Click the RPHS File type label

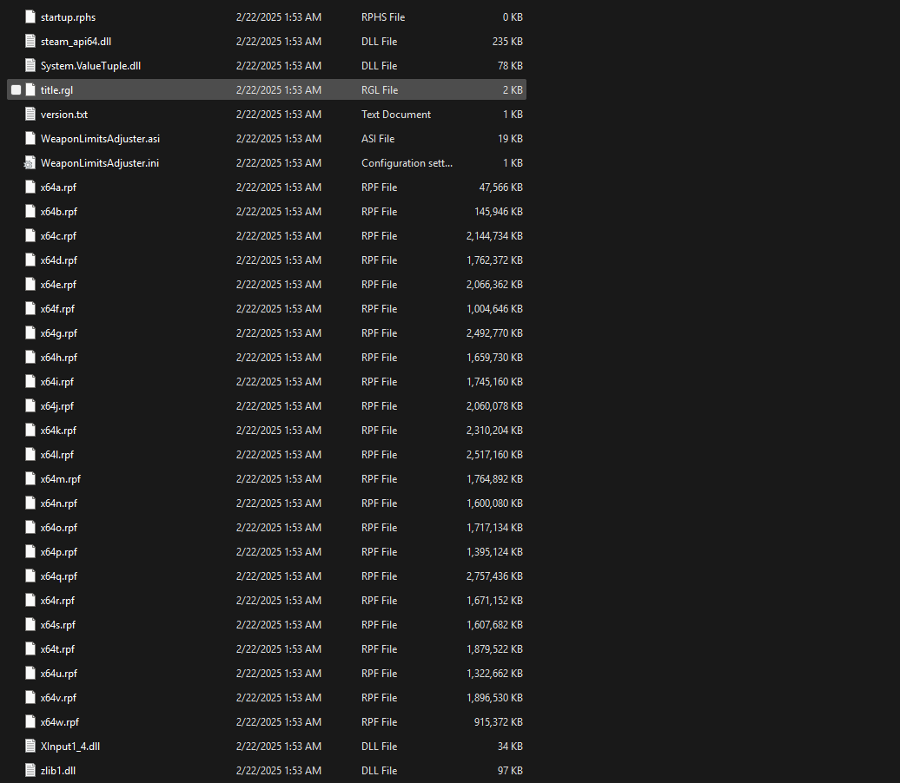click(x=383, y=17)
